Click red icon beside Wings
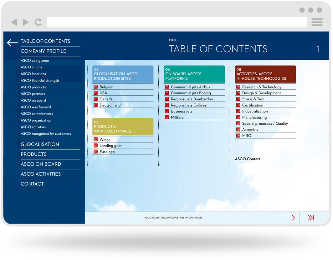This screenshot has width=333, height=260. [95, 139]
